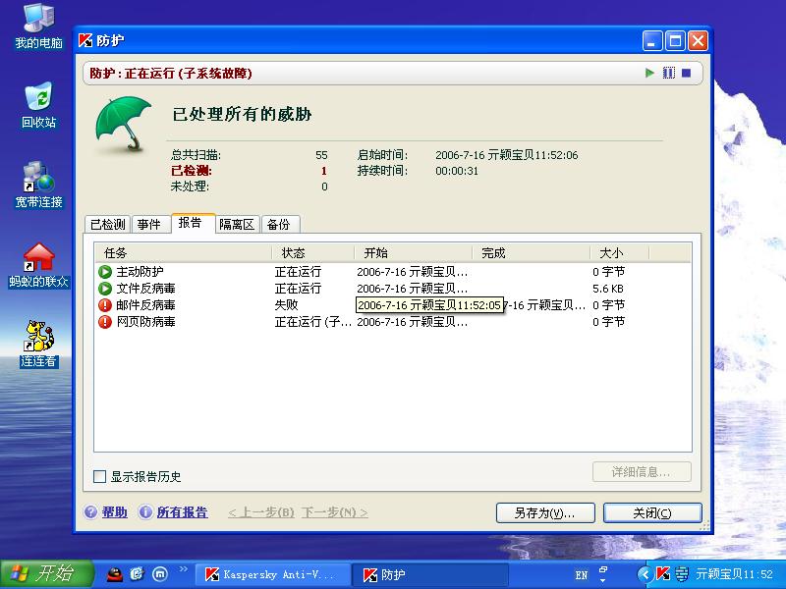Sort by the 开始 column header

click(x=413, y=253)
